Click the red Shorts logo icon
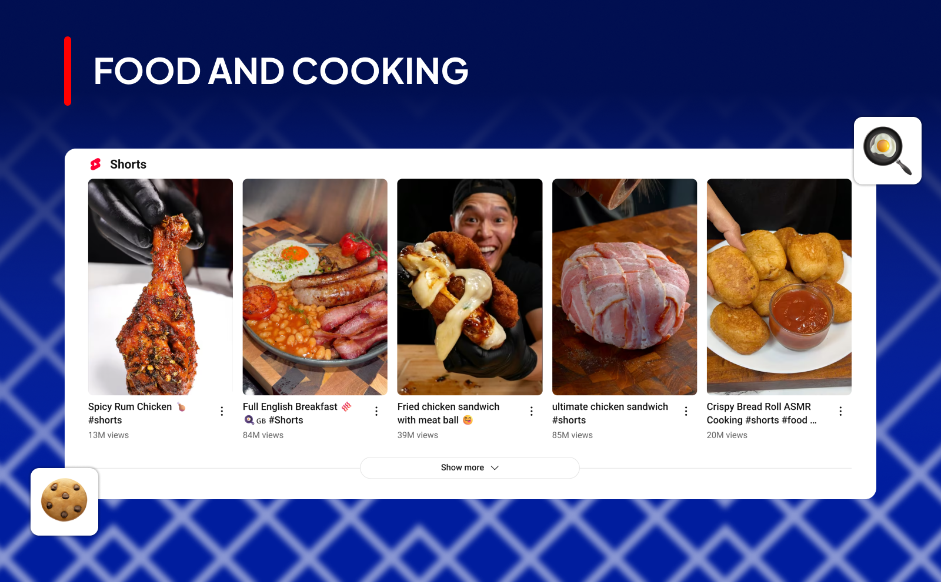The height and width of the screenshot is (582, 941). tap(95, 164)
